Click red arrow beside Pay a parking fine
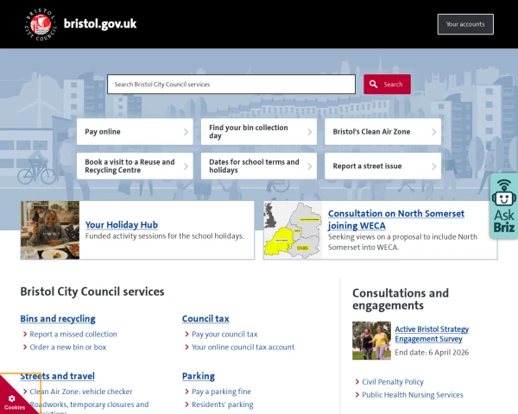This screenshot has height=414, width=518. click(187, 392)
